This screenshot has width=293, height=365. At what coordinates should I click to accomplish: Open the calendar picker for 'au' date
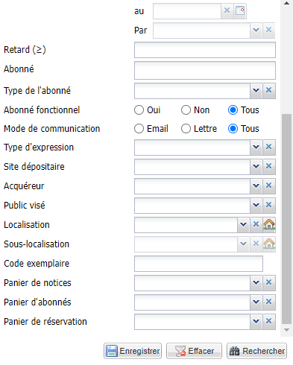point(240,10)
